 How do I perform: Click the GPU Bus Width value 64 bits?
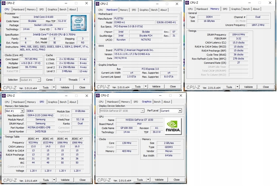[x=169, y=155]
